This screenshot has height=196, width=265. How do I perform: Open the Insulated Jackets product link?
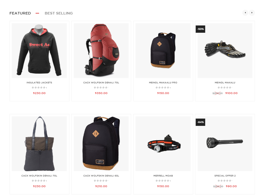(39, 82)
